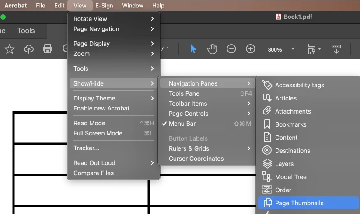
Task: Expand the Rotate View submenu
Action: (114, 19)
